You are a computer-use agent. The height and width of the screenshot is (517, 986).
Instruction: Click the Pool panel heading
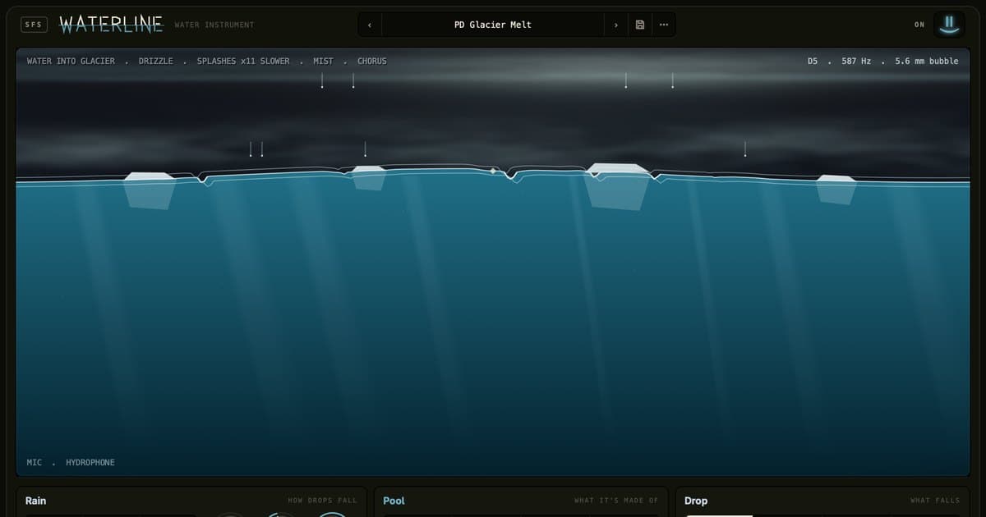[x=394, y=501]
